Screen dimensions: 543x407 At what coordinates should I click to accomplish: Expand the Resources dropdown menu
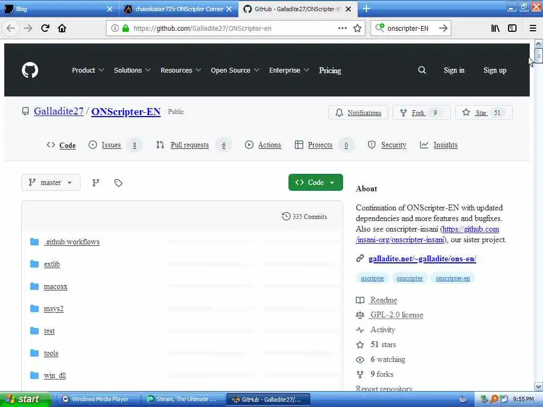(x=181, y=70)
